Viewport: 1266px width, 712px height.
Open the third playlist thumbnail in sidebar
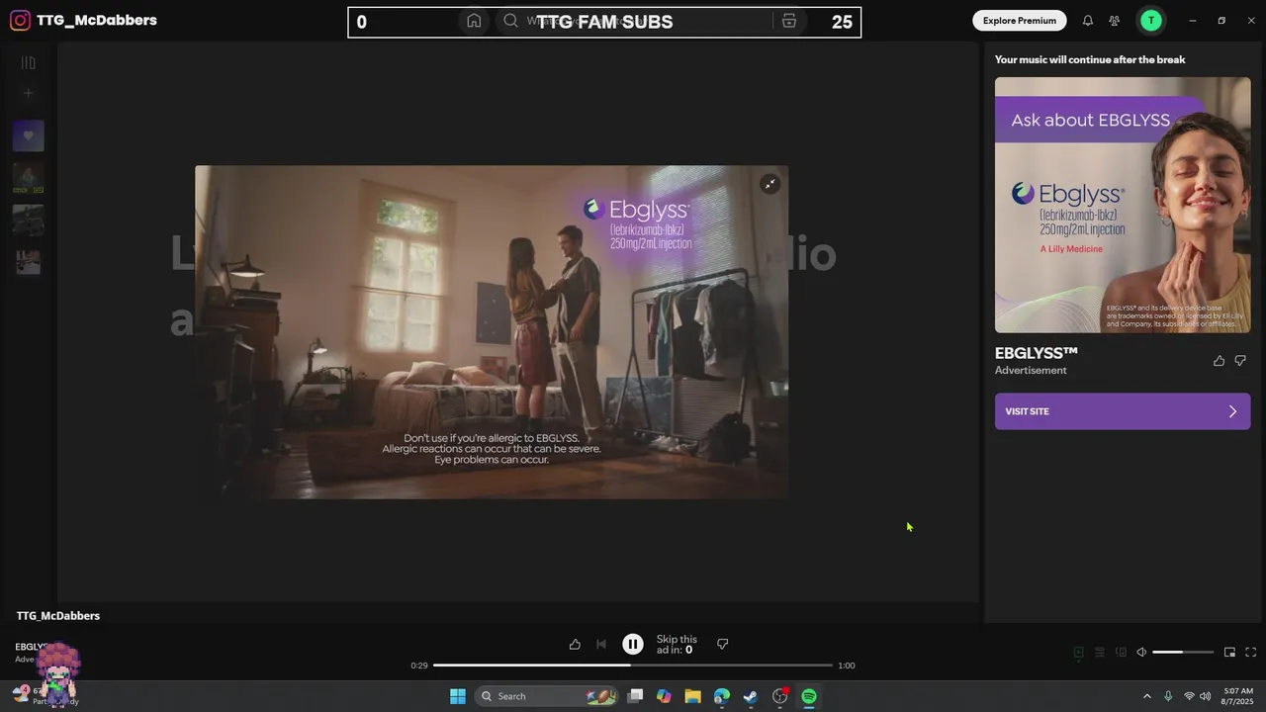[29, 220]
